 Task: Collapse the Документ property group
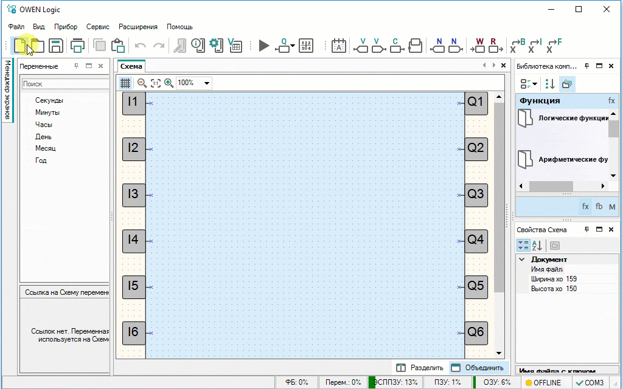click(x=521, y=260)
